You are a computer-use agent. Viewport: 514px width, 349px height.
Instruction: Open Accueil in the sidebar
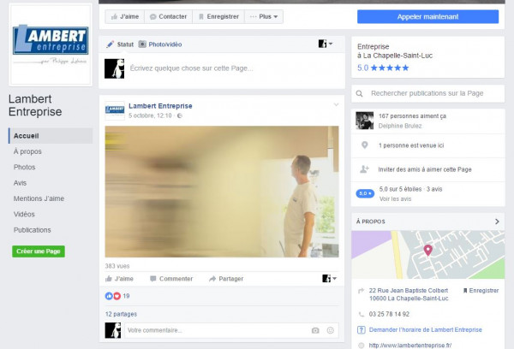point(51,136)
